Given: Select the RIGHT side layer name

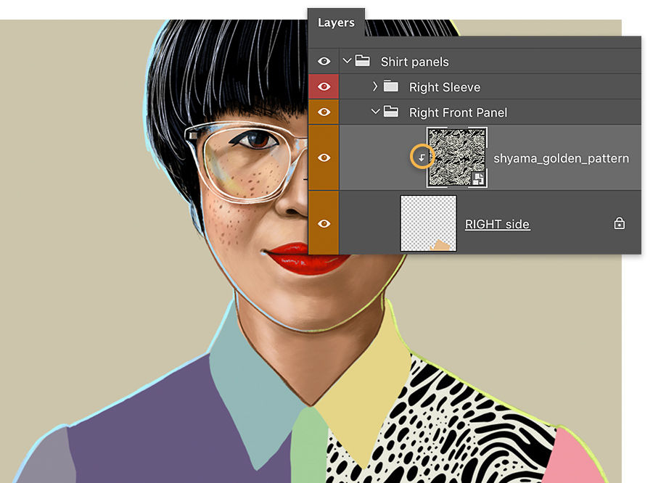Looking at the screenshot, I should pyautogui.click(x=498, y=224).
